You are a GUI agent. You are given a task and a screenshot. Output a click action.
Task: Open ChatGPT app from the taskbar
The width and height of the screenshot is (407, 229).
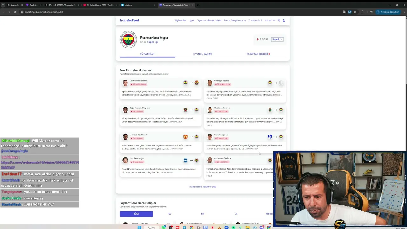(199, 227)
